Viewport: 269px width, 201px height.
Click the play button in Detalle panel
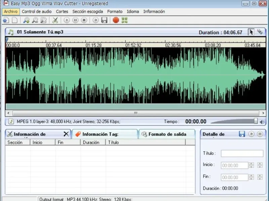click(251, 134)
